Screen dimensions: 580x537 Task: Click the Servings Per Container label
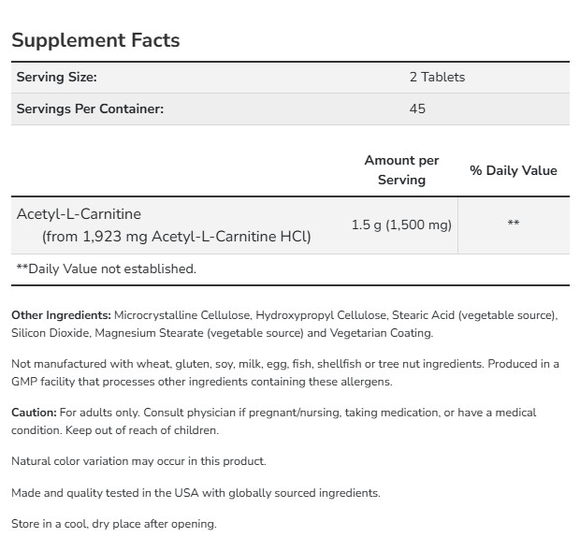coord(90,109)
